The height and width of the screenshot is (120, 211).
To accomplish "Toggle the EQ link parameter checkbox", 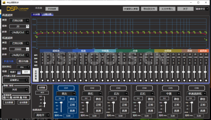I will click(5, 98).
